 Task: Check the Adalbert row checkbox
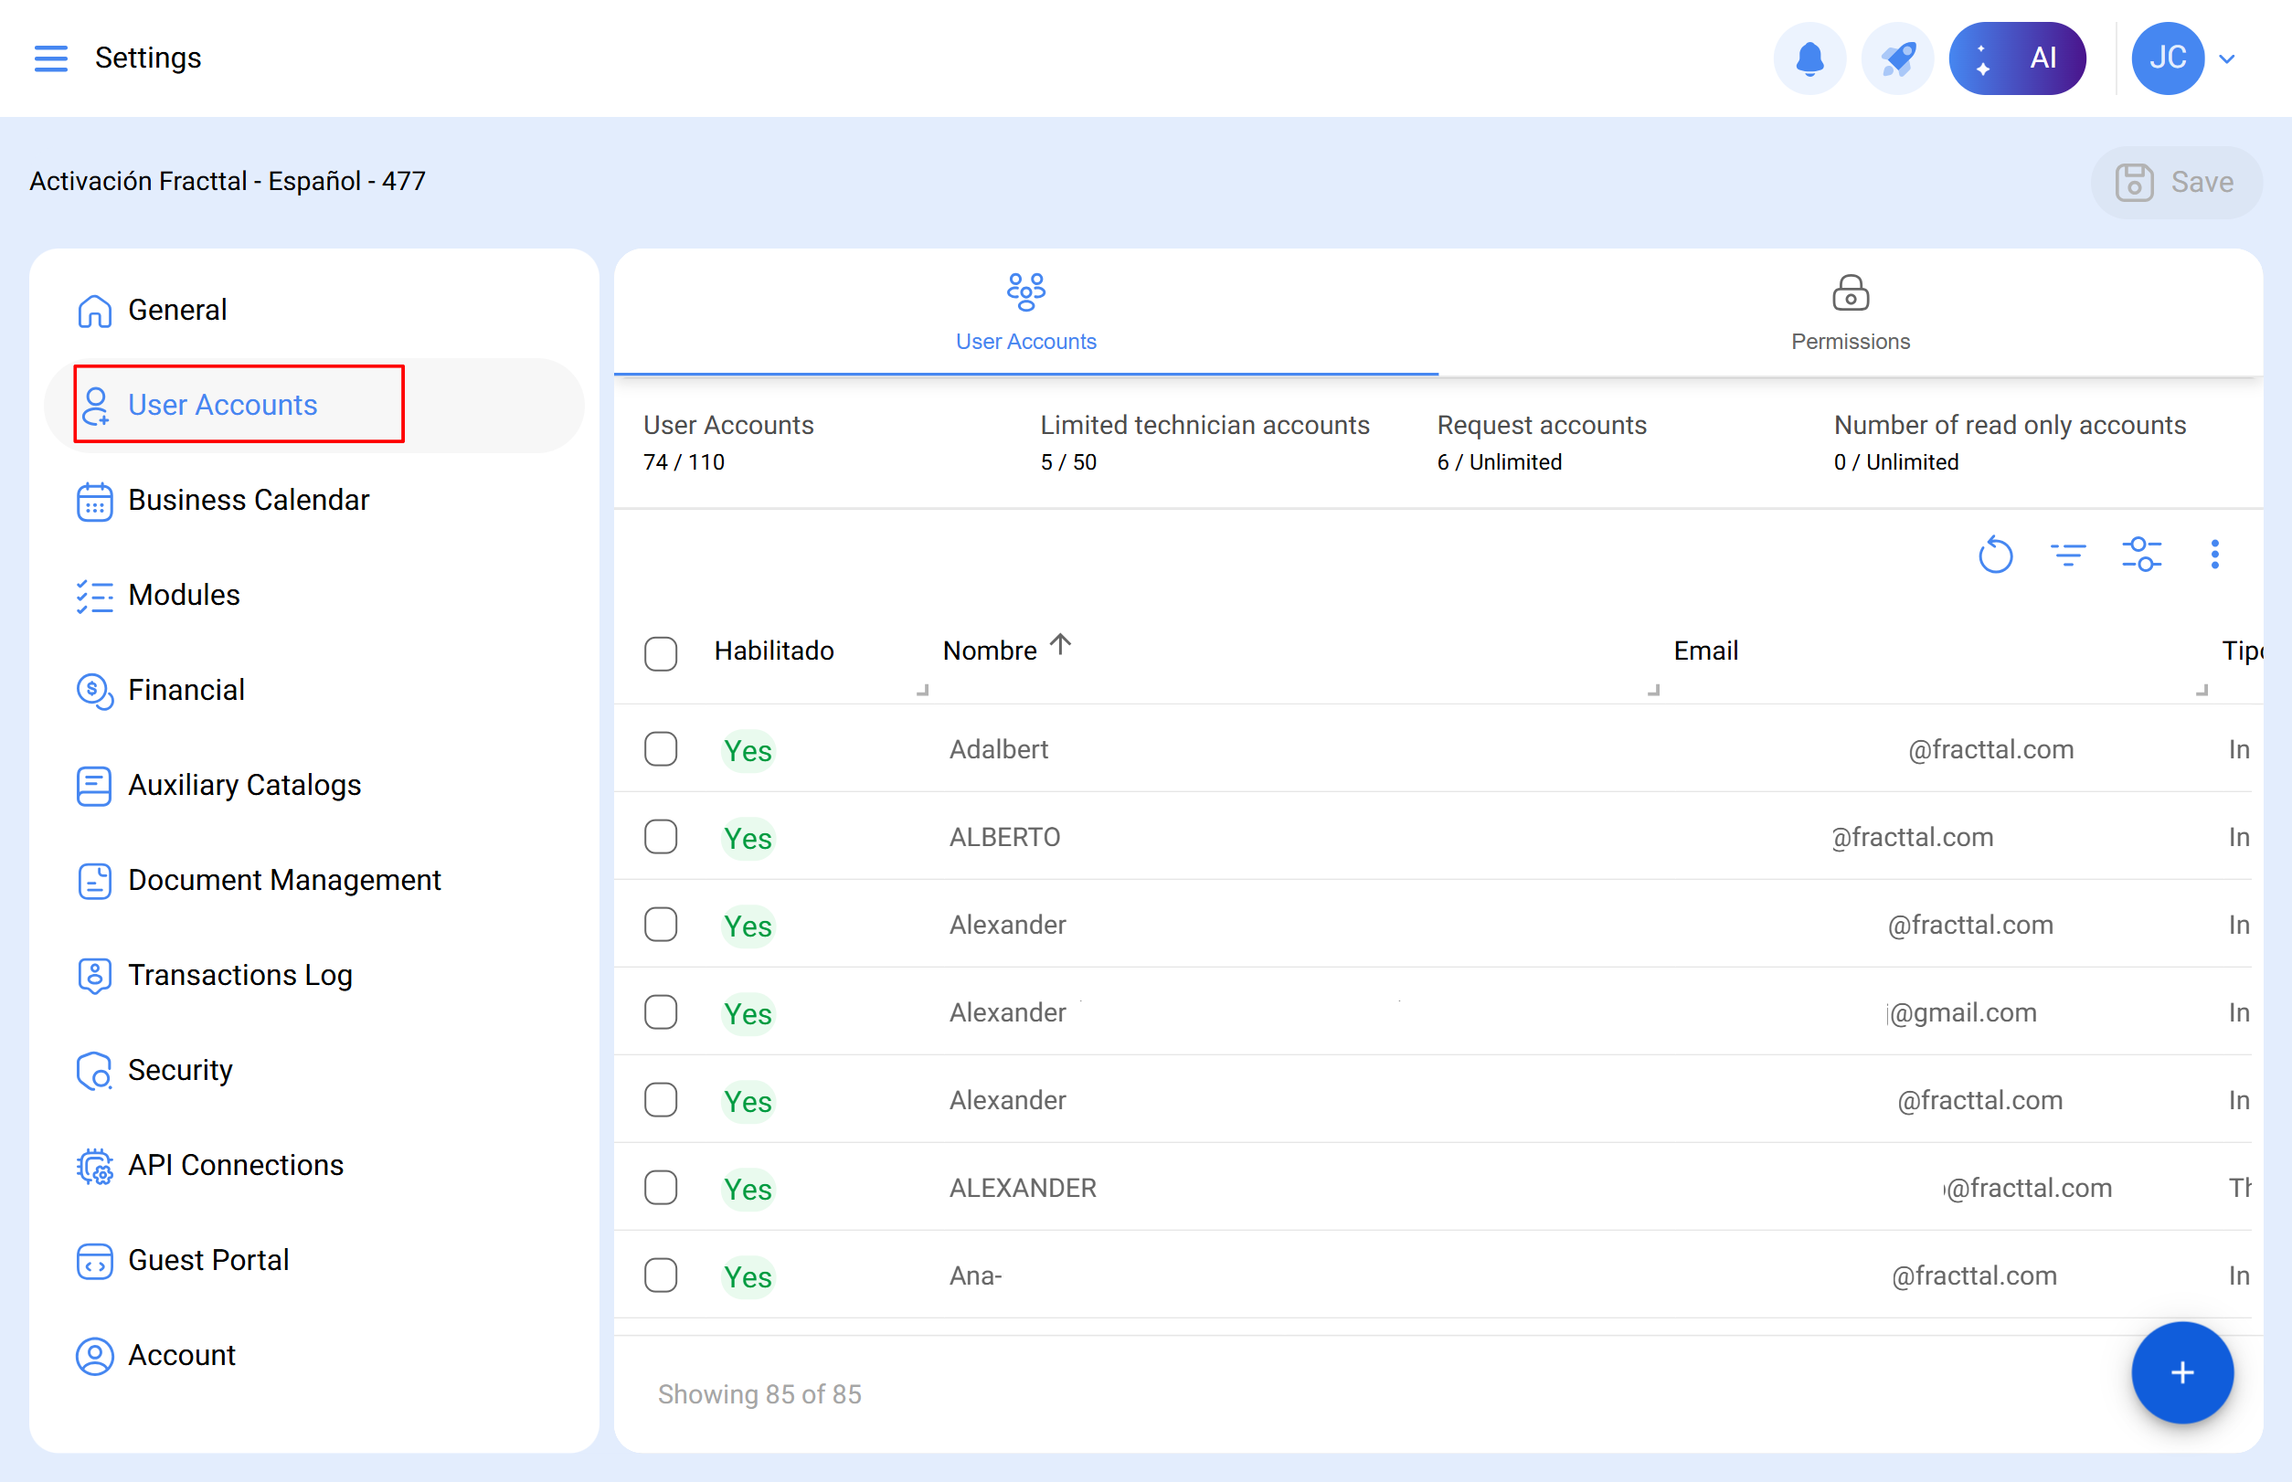click(x=661, y=749)
